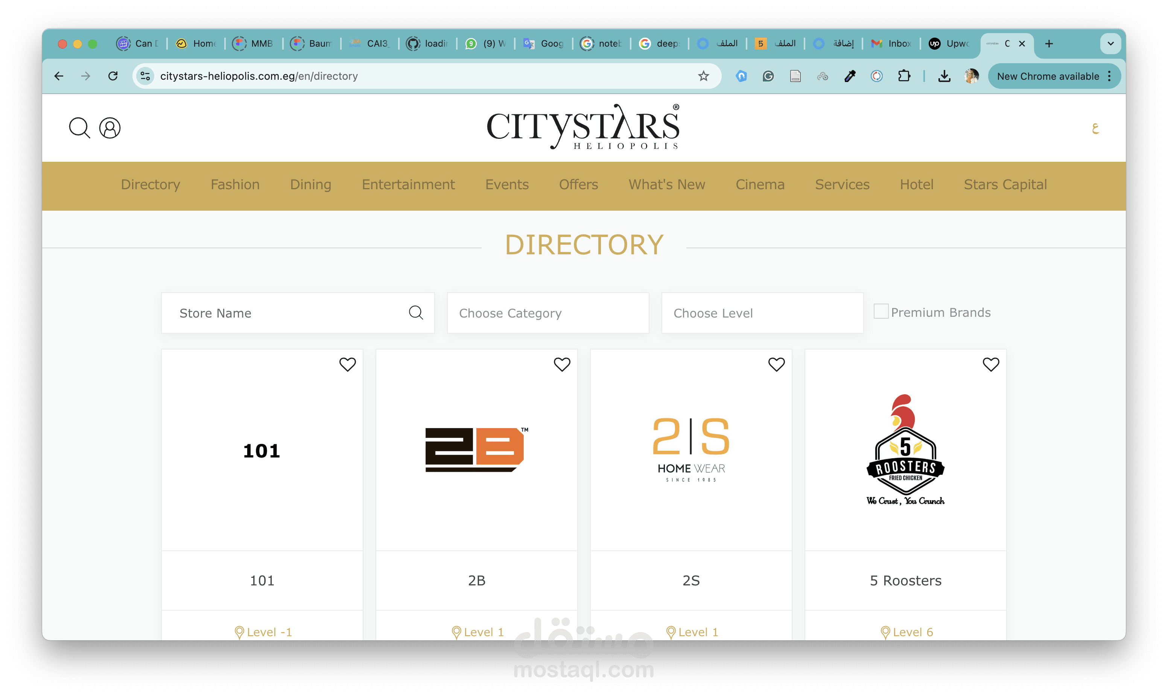The width and height of the screenshot is (1168, 696).
Task: Click the eyedropper extension icon
Action: tap(850, 76)
